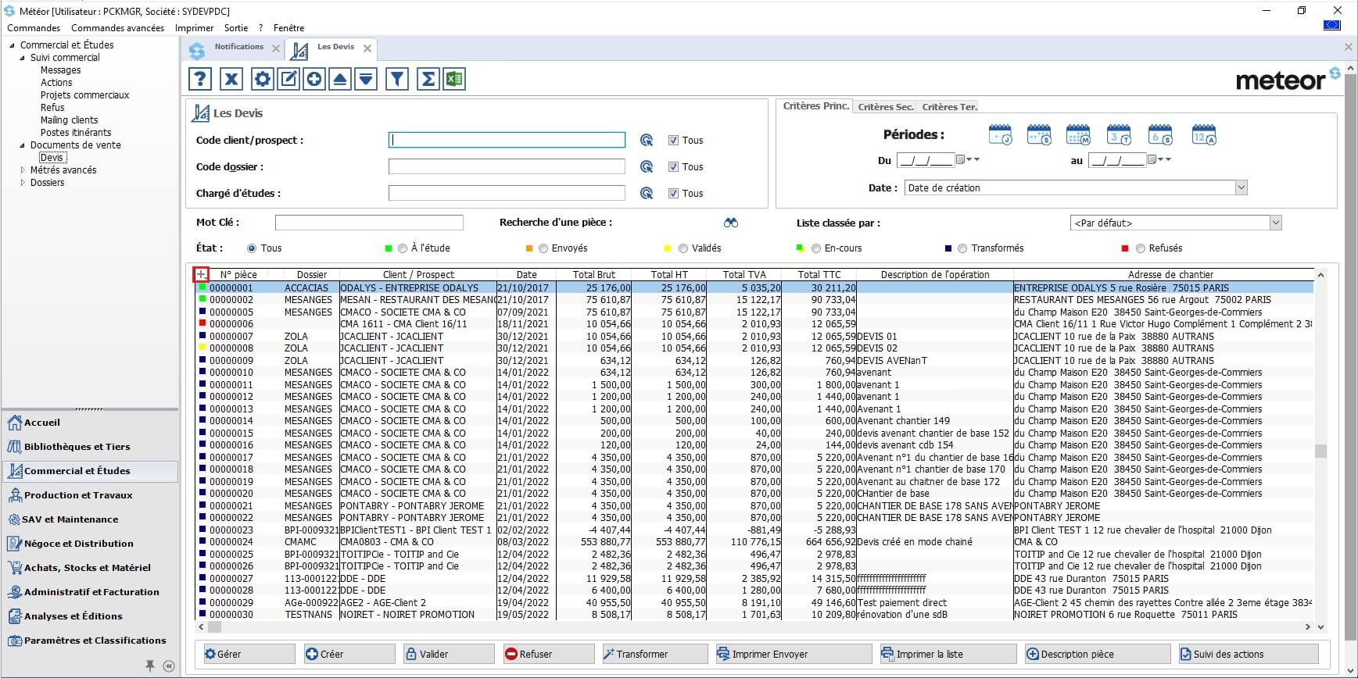Select the 6-month semester calendar icon
Viewport: 1358px width, 678px height.
click(1160, 134)
